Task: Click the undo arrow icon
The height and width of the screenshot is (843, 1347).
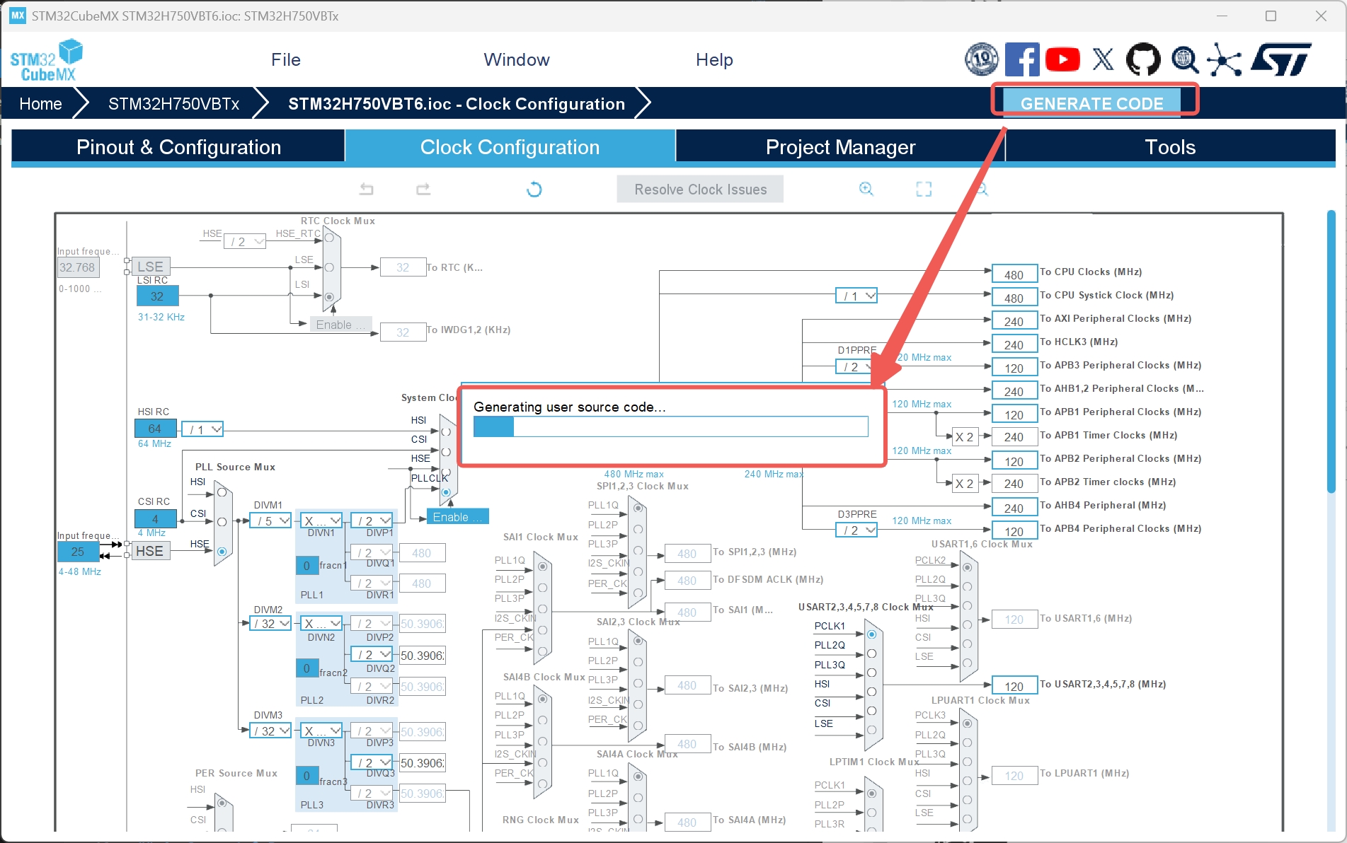Action: [x=366, y=189]
